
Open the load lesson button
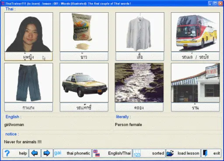[183, 153]
